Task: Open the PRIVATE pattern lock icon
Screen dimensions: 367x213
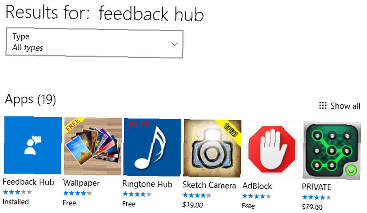Action: coord(332,150)
